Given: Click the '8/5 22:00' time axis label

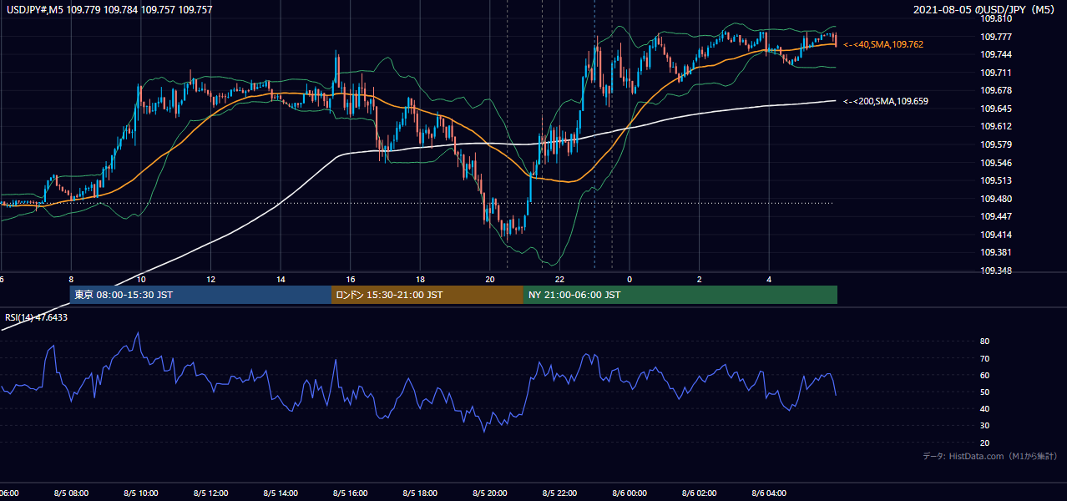Looking at the screenshot, I should click(x=560, y=493).
